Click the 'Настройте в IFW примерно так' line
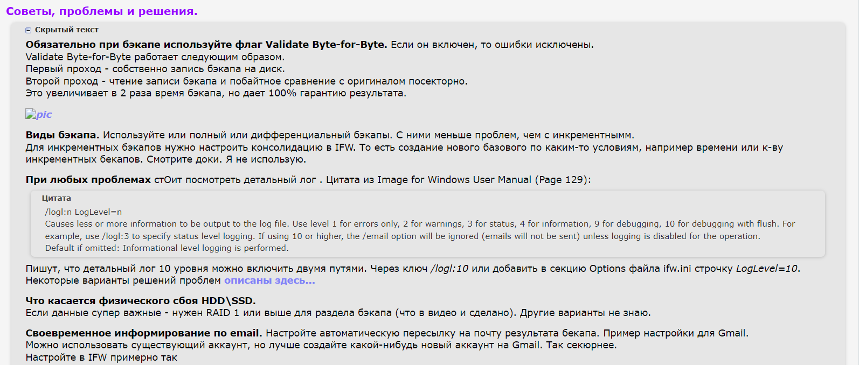 (x=101, y=357)
